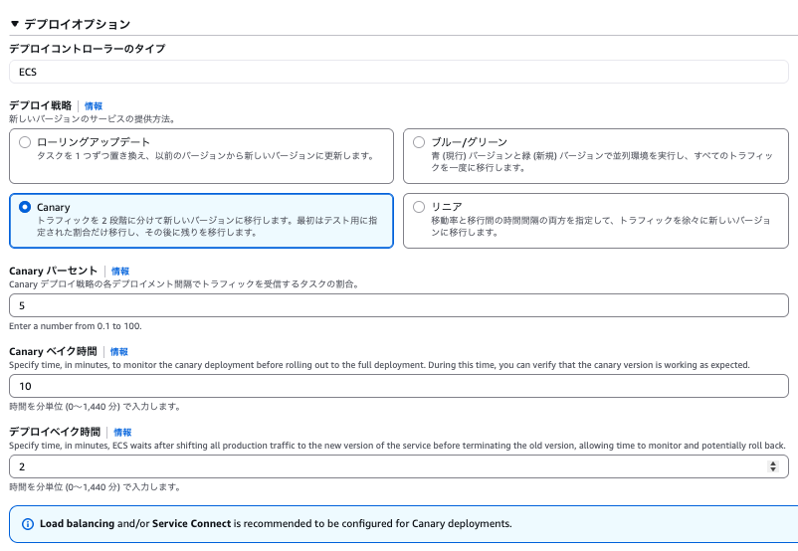
Task: Select the ローリングアップデート radio button
Action: (x=25, y=142)
